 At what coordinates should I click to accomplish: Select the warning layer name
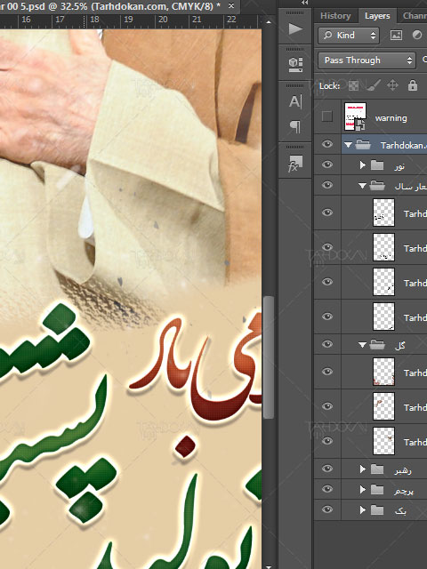(391, 118)
